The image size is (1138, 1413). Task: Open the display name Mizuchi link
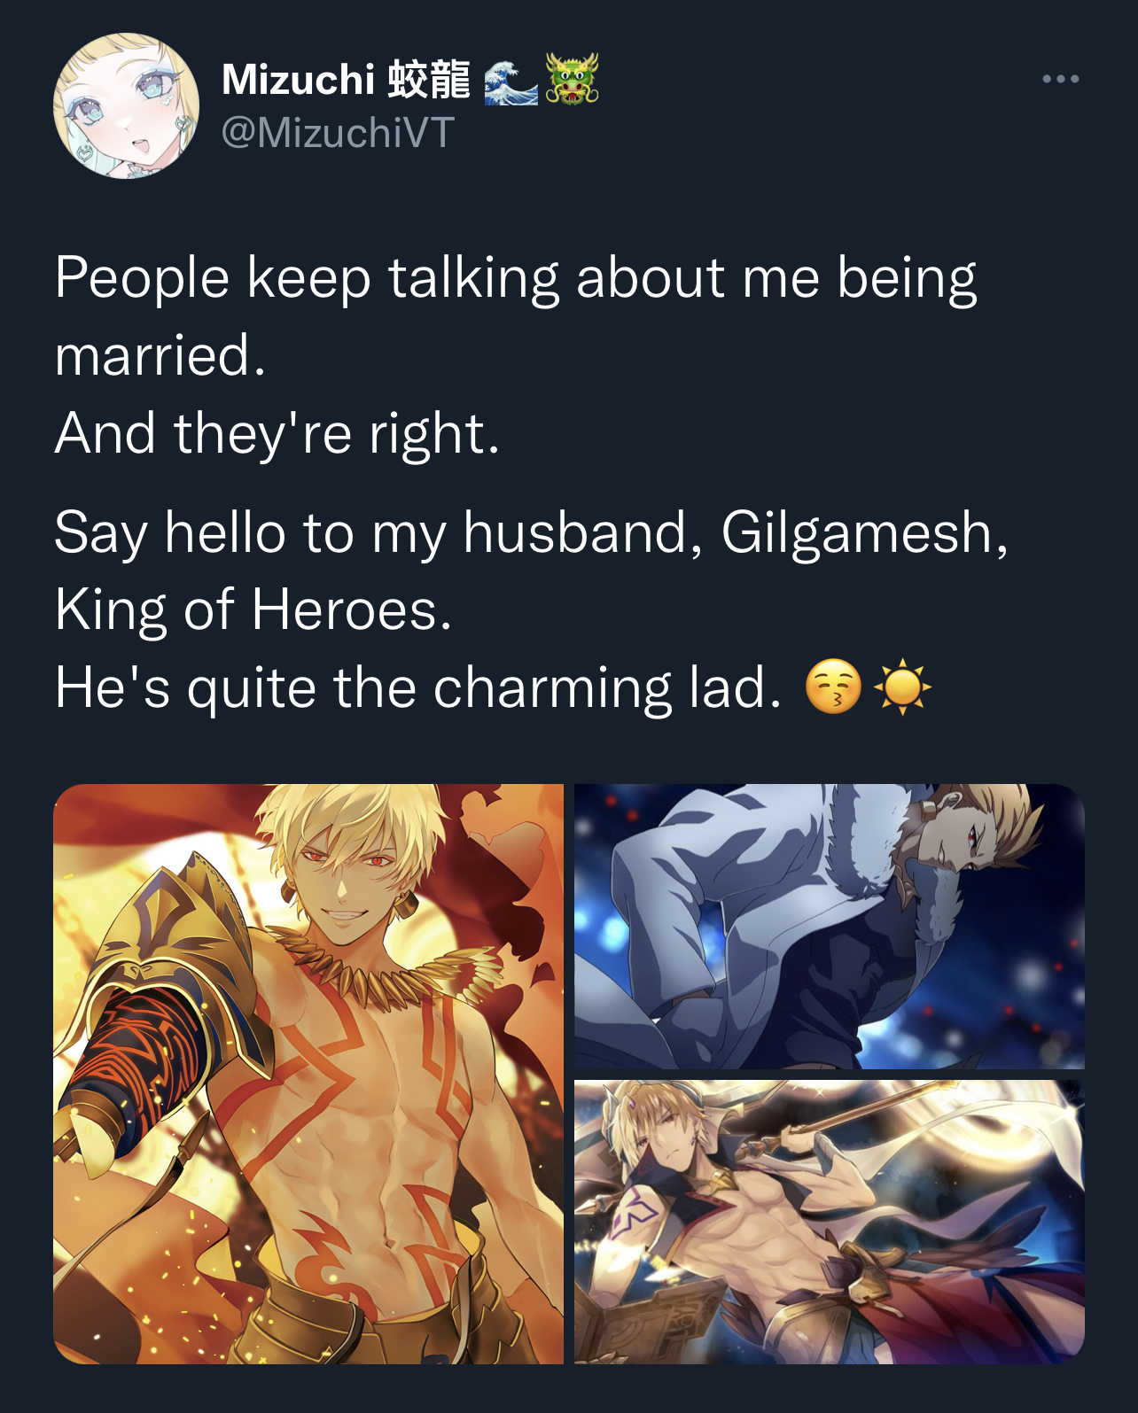point(298,80)
